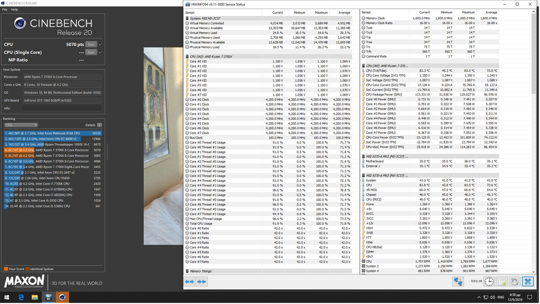
Task: Switch to Cinebench taskbar icon
Action: pyautogui.click(x=62, y=297)
